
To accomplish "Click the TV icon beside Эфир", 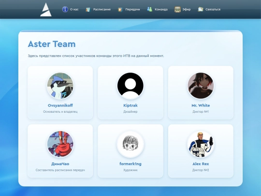I will [177, 10].
